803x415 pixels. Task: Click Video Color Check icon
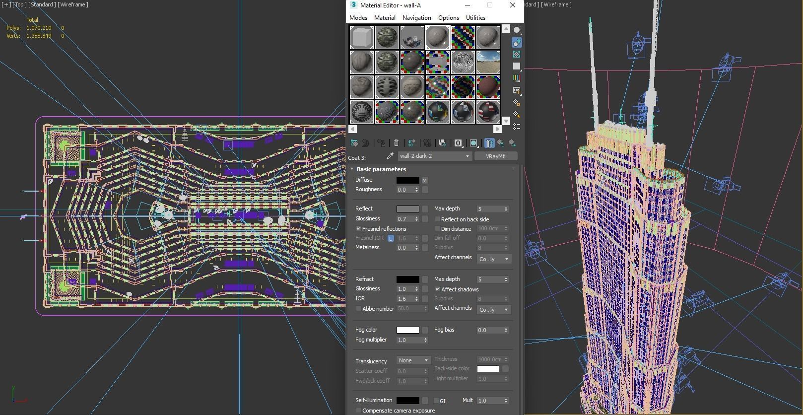pos(517,78)
